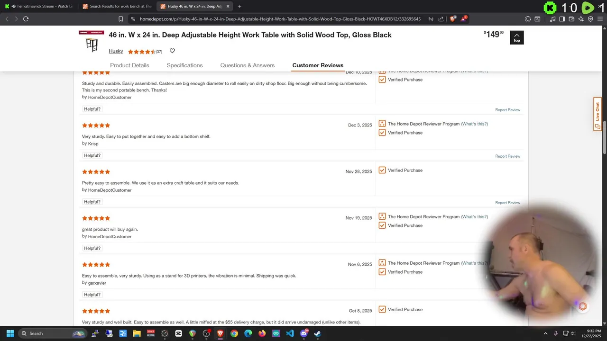Screen dimensions: 607x341
Task: Reload the Home Depot page
Action: [26, 19]
